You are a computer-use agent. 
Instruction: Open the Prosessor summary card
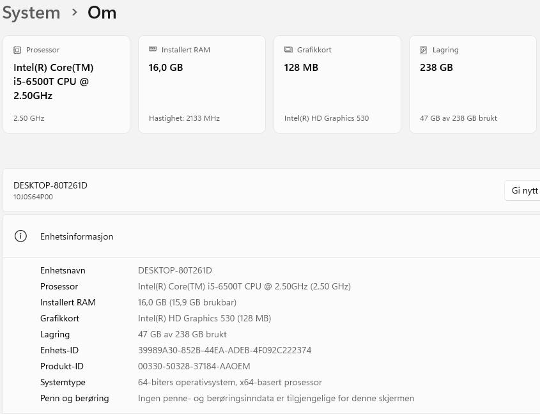[x=66, y=84]
